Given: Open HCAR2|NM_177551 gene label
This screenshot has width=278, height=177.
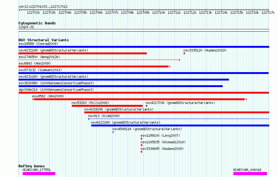Looking at the screenshot, I should point(37,170).
